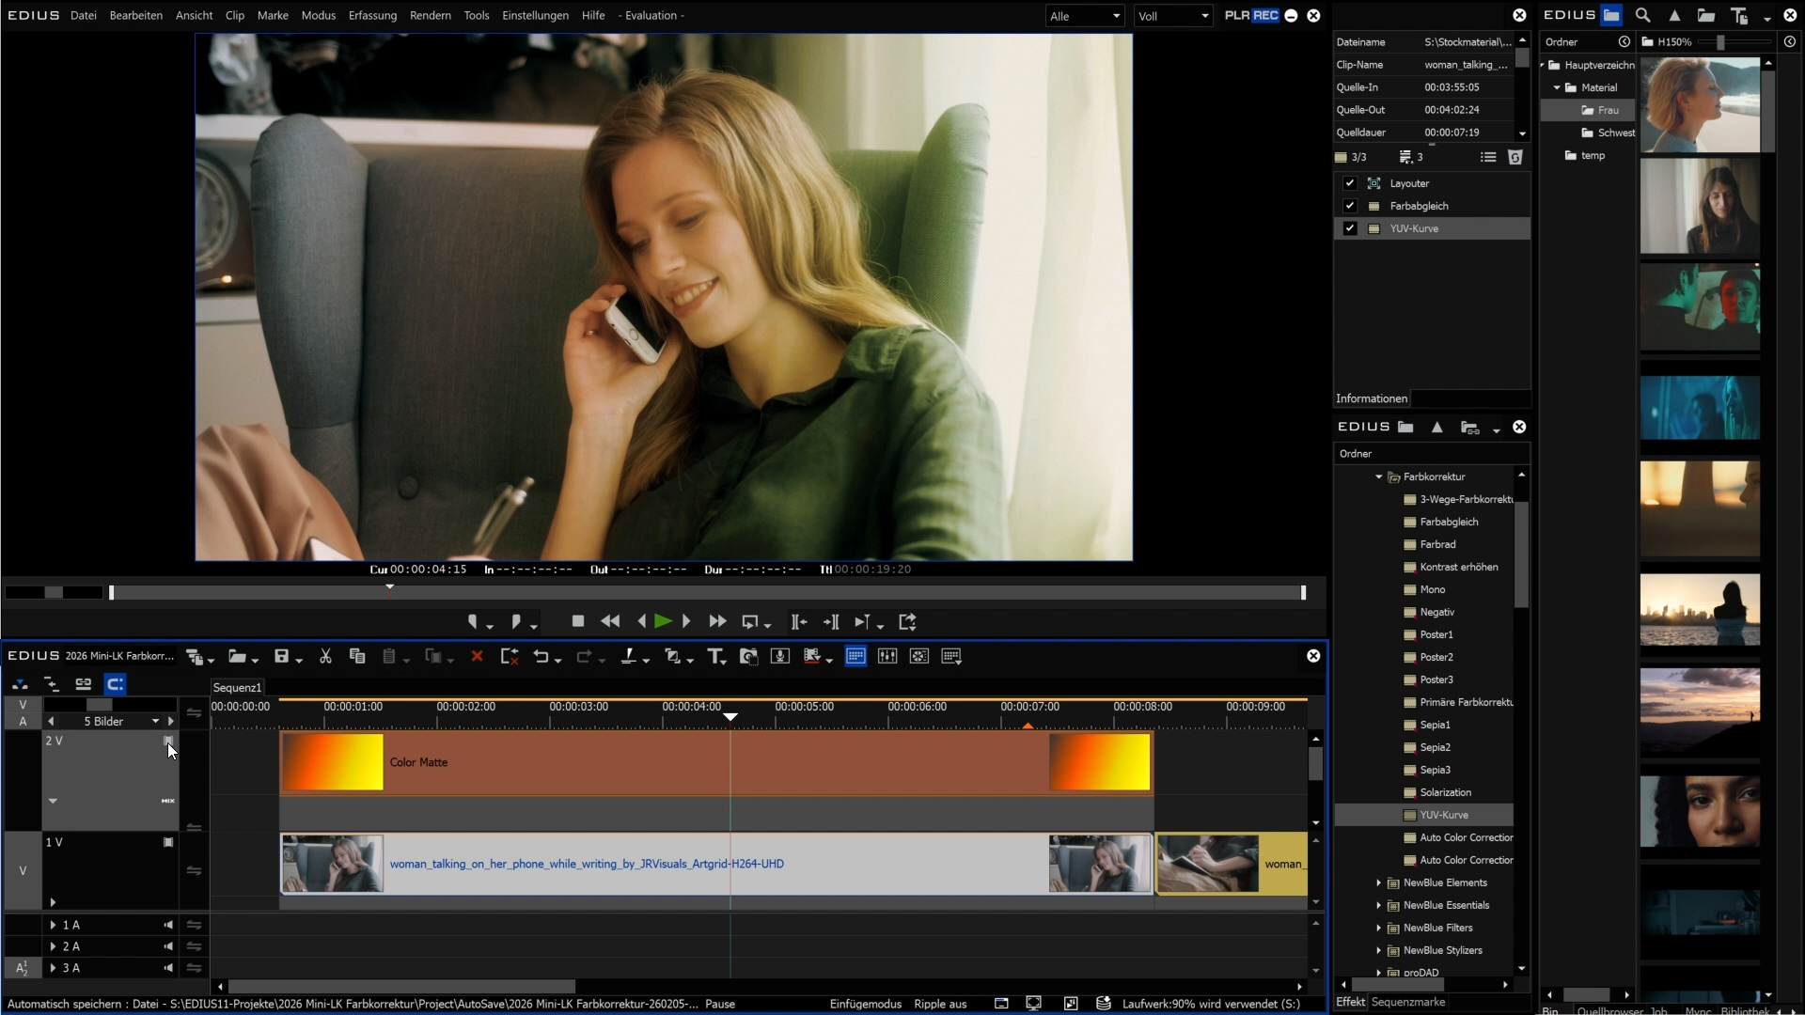Click the save project icon

tap(281, 657)
